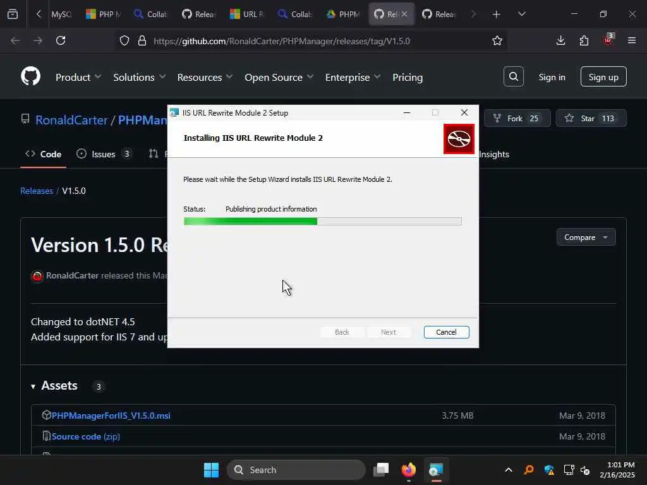Click the tracking protection shield icon
The image size is (647, 485).
tap(124, 41)
